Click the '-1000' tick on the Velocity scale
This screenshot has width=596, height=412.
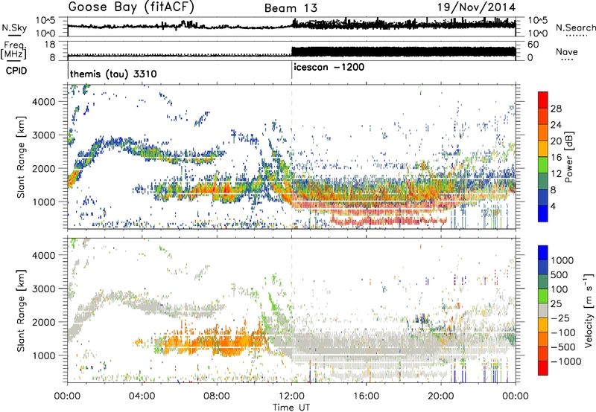pos(566,361)
